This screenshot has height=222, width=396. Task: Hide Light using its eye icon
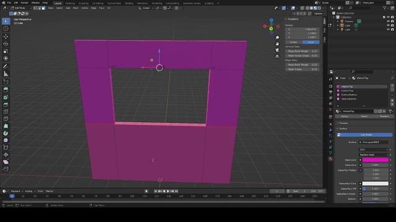coord(388,30)
